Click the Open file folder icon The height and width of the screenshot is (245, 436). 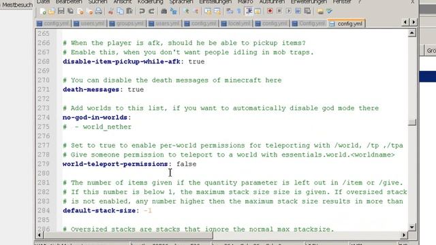(52, 11)
